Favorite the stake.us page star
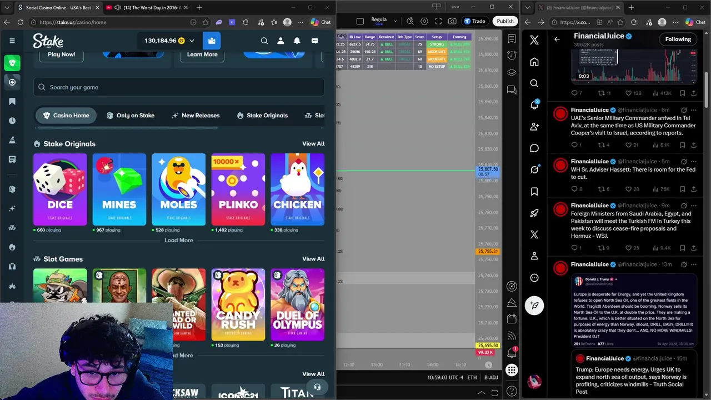This screenshot has height=400, width=711. 206,22
